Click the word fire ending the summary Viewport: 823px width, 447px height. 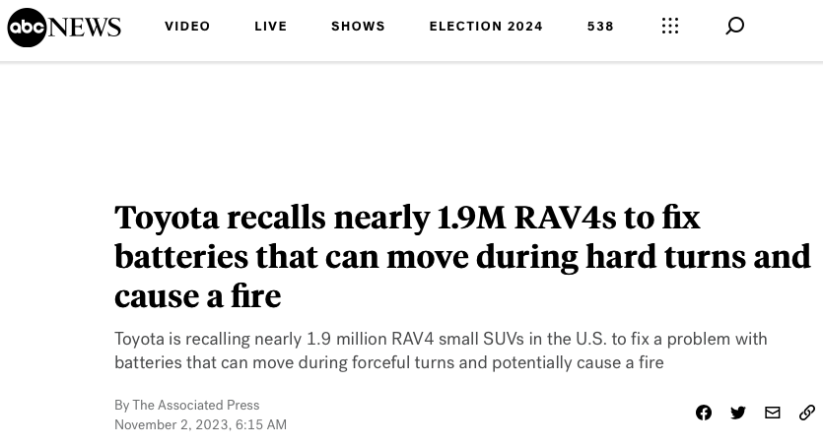(x=652, y=362)
